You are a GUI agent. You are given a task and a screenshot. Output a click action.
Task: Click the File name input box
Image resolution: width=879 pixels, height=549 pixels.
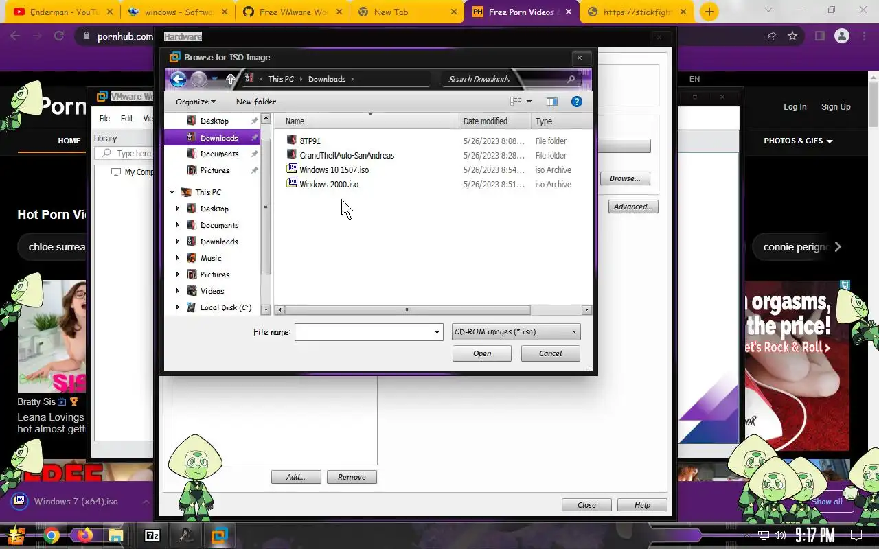coord(363,332)
